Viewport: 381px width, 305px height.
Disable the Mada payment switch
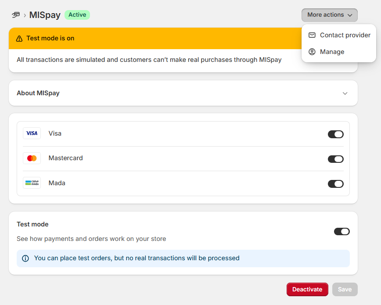(x=335, y=184)
